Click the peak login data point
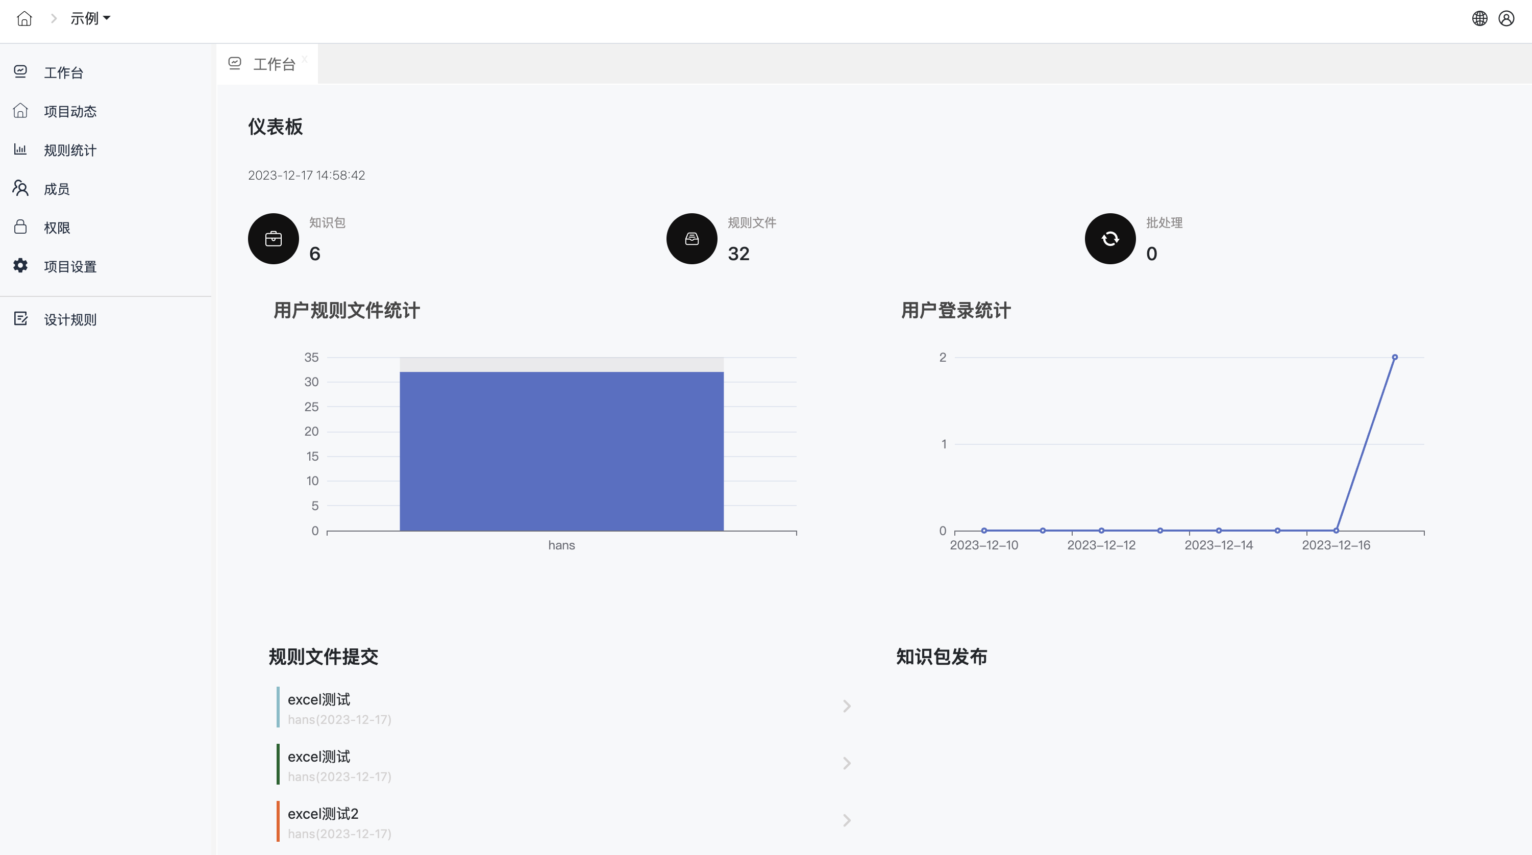 [x=1395, y=357]
